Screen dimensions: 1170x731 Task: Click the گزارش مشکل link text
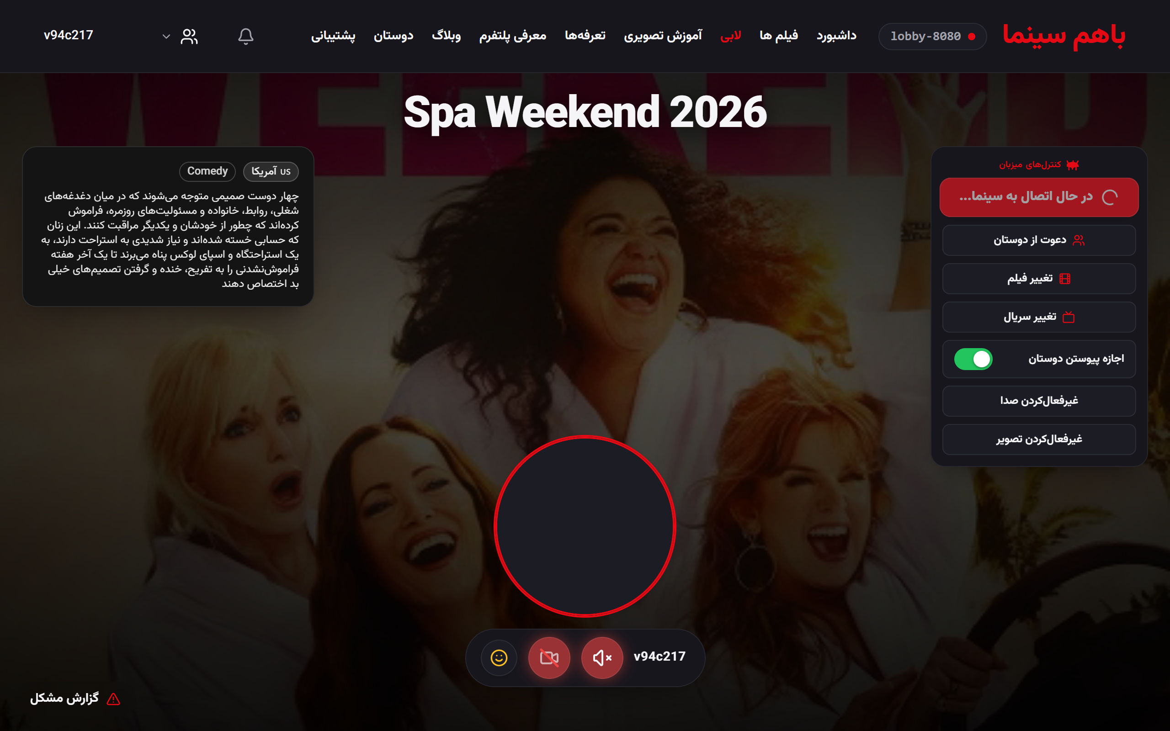(64, 698)
